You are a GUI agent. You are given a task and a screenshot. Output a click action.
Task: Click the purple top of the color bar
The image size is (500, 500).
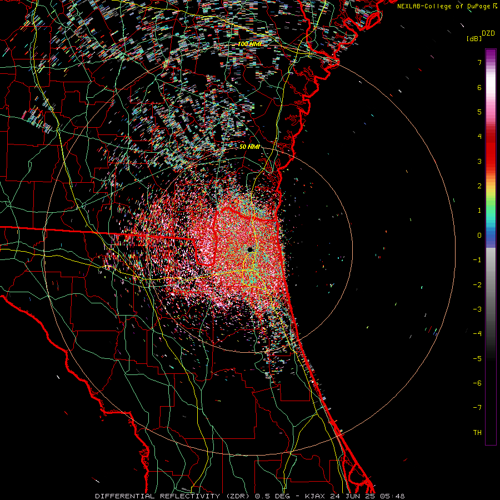pyautogui.click(x=491, y=54)
